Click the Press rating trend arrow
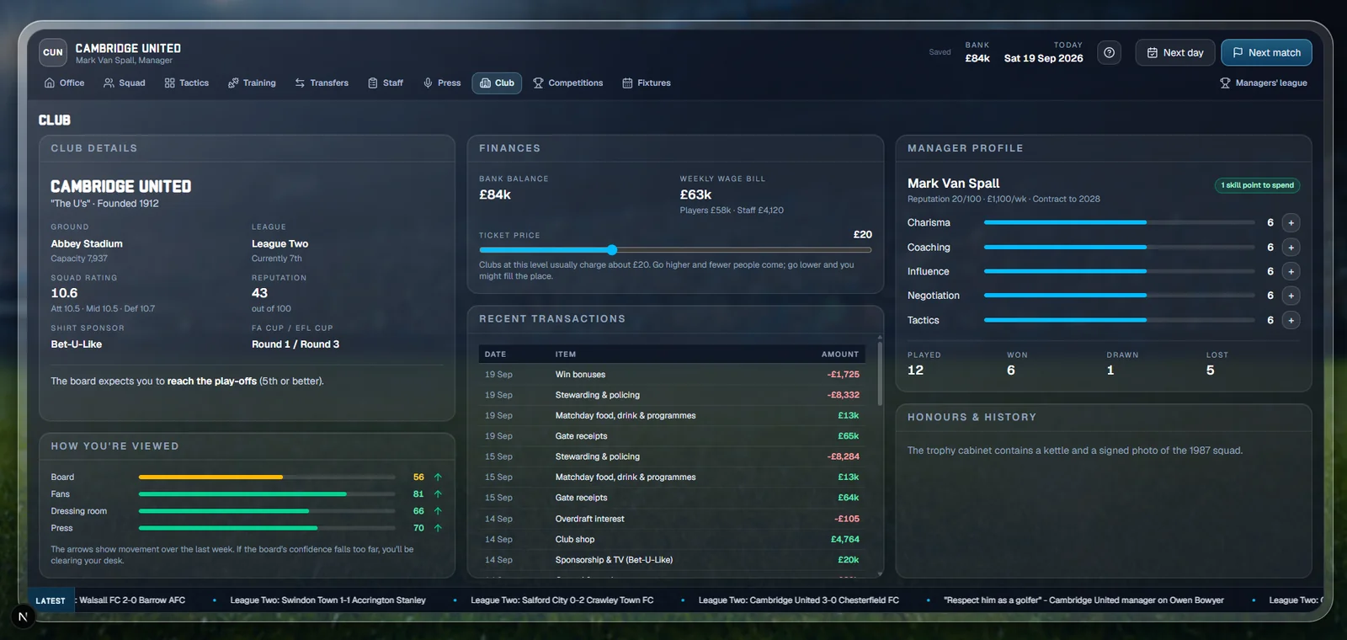 click(438, 528)
